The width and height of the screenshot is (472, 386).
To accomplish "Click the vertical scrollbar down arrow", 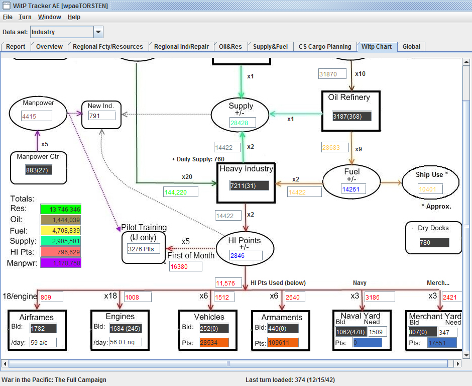I will point(466,355).
